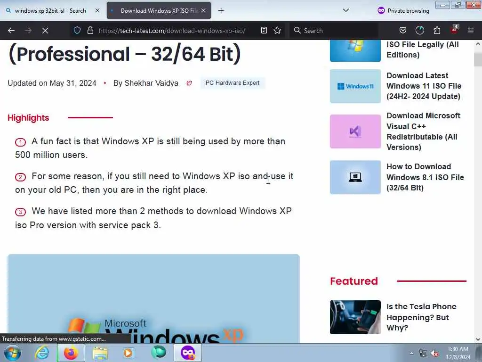Click the scrollbar up arrow
Image resolution: width=482 pixels, height=362 pixels.
[478, 44]
